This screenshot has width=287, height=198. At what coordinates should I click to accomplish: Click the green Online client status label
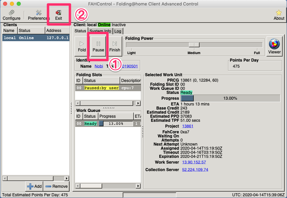coord(104,25)
